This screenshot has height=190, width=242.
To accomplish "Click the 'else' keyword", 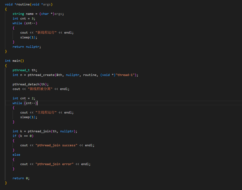I will pos(16,155).
